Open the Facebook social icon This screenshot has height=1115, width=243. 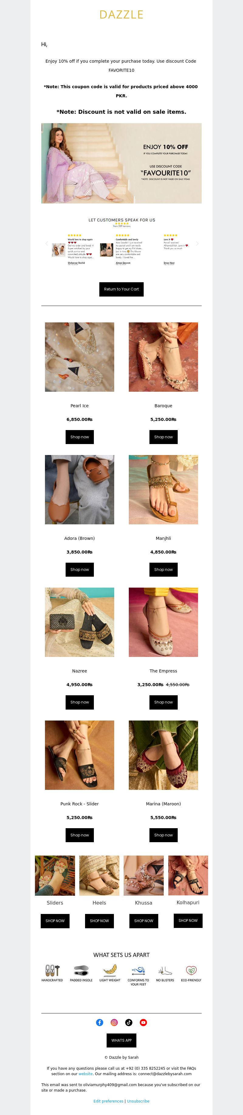pos(99,1022)
